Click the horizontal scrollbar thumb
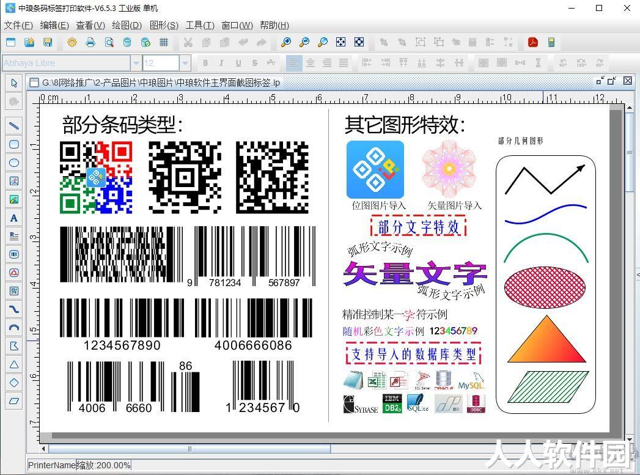This screenshot has height=475, width=640. 189,449
